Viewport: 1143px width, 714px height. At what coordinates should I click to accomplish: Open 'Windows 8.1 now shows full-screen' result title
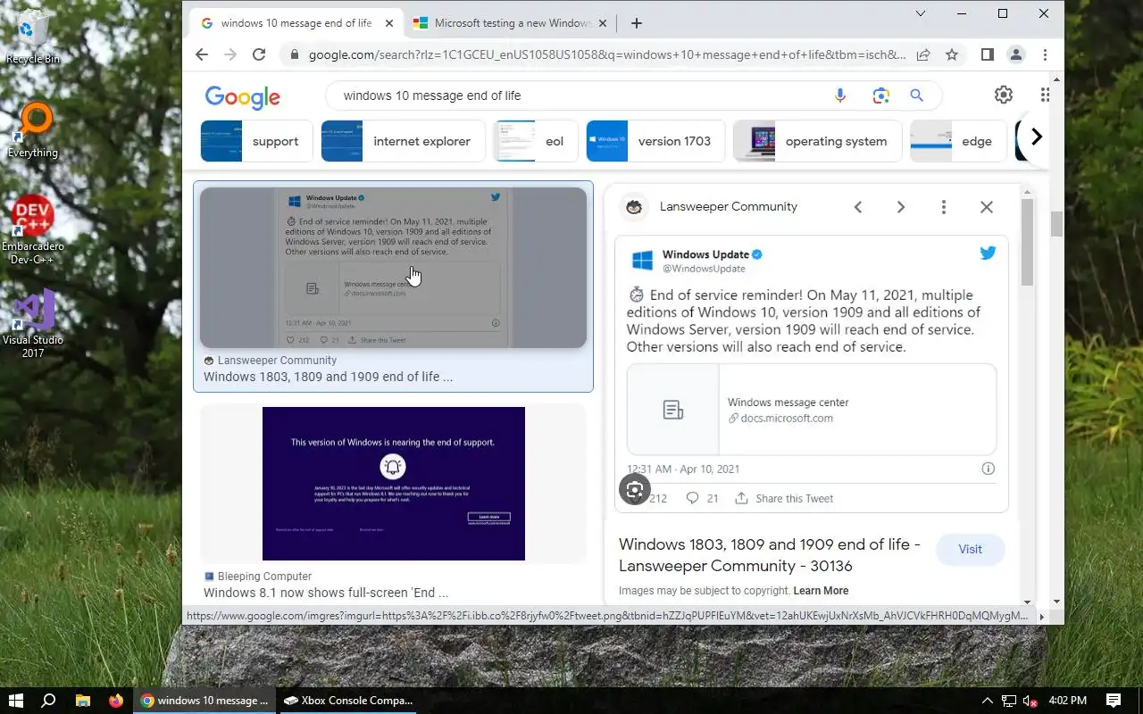point(326,593)
